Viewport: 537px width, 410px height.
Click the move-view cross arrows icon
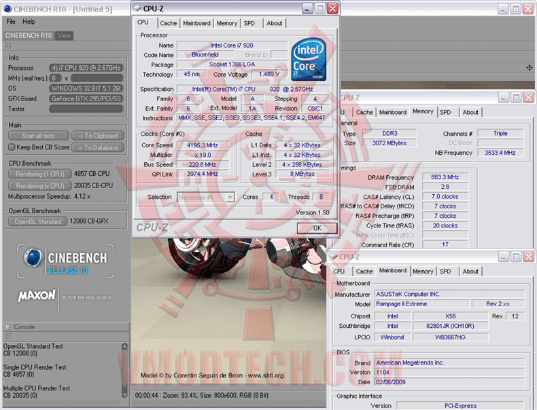pos(529,68)
